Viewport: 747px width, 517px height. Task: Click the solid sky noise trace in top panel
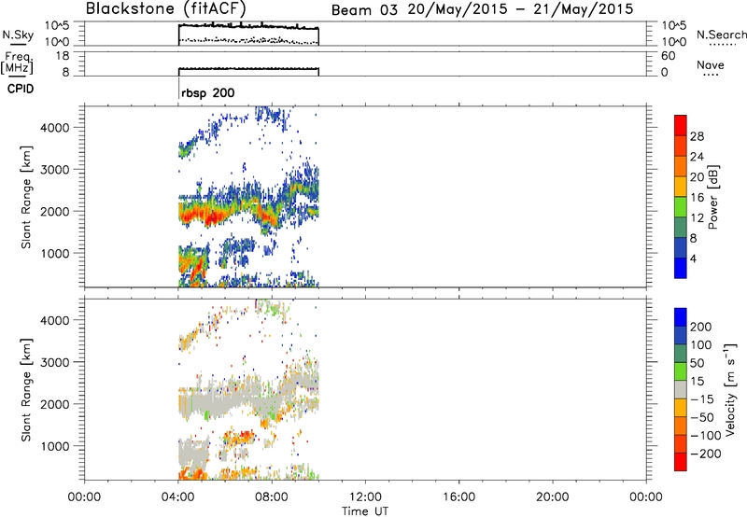(247, 25)
